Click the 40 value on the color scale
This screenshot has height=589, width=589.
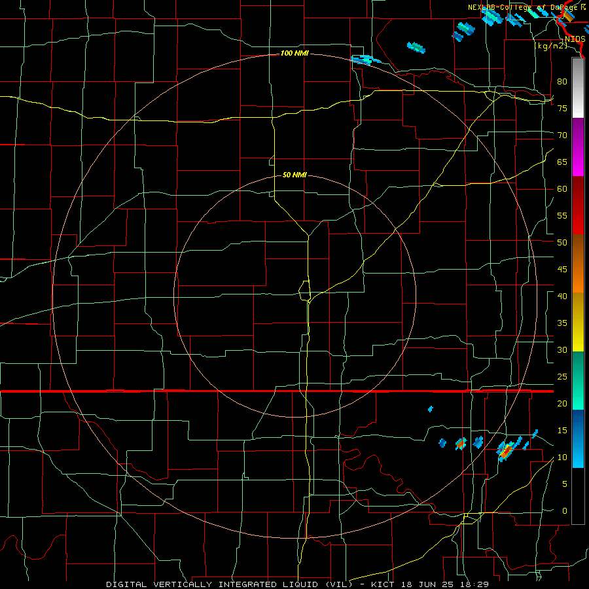(562, 296)
